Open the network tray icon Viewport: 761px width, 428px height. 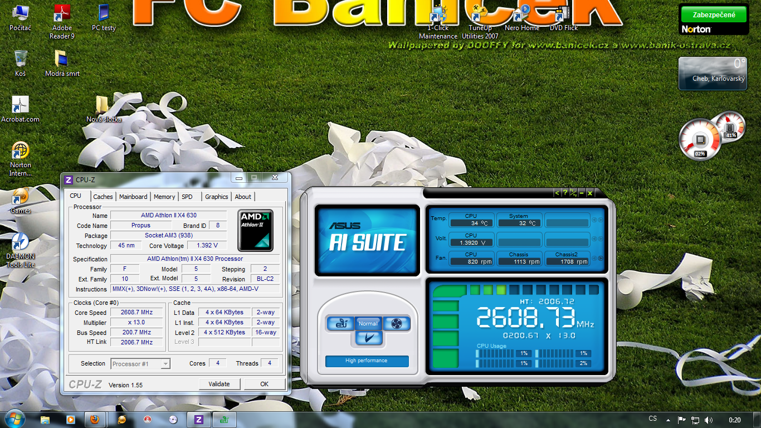(x=695, y=420)
